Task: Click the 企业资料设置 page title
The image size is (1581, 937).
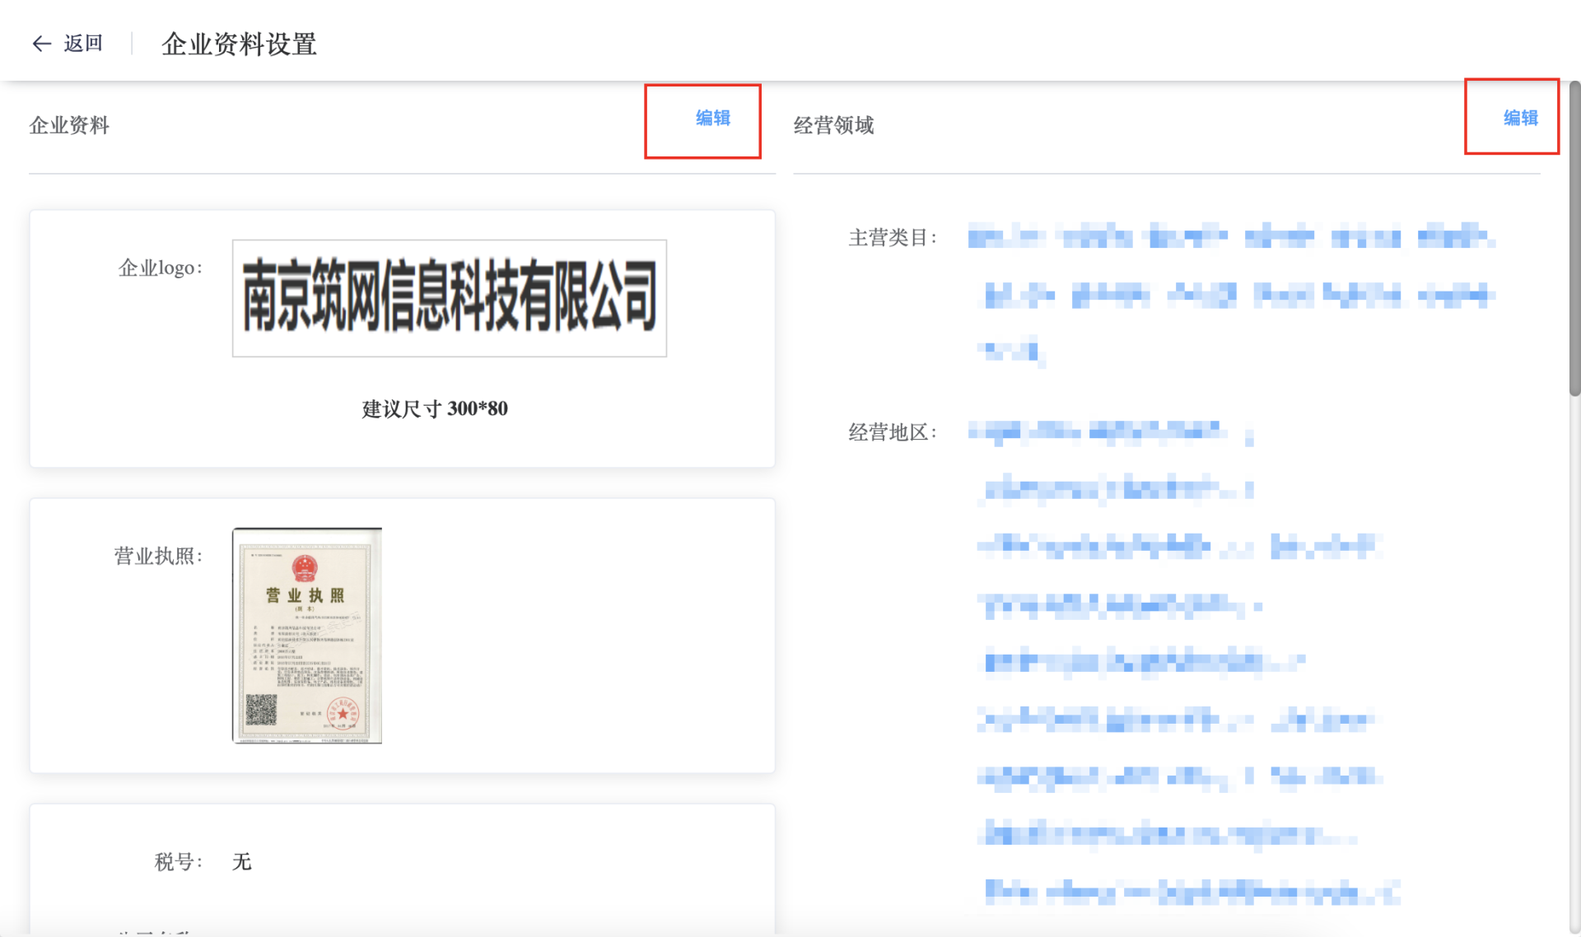Action: pos(239,44)
